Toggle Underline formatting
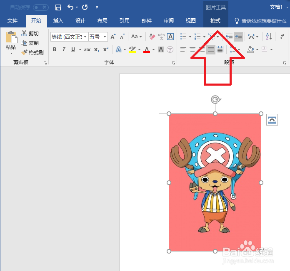Image resolution: width=290 pixels, height=271 pixels. tap(73, 49)
